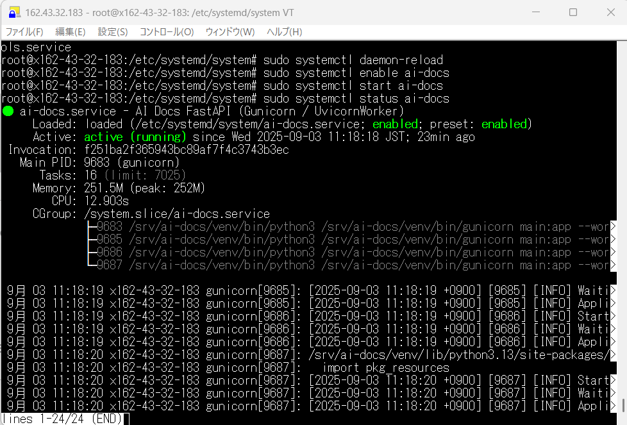
Task: Click the CGroup path /system.slice/ai-docs.service
Action: click(x=177, y=213)
